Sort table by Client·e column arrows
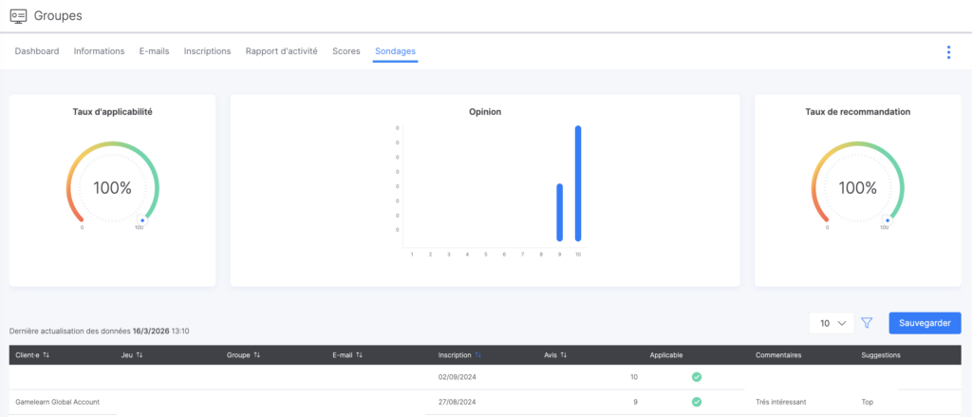The height and width of the screenshot is (417, 972). (47, 355)
